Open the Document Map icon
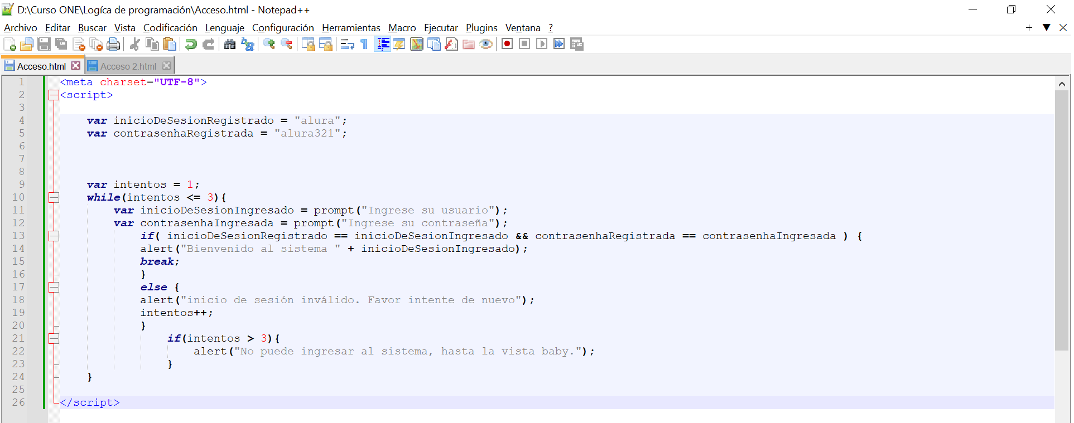 click(417, 45)
